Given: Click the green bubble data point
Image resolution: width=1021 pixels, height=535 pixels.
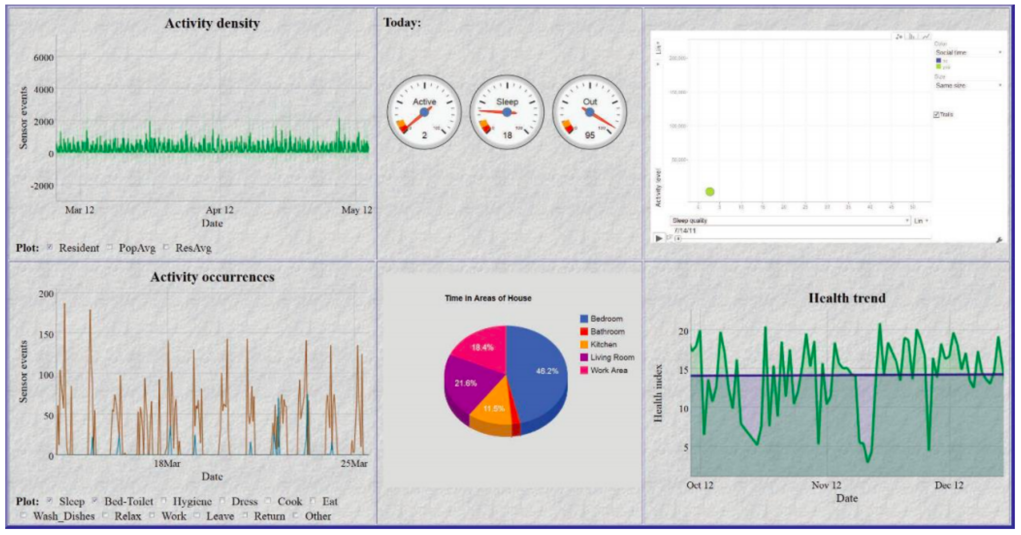Looking at the screenshot, I should point(710,192).
